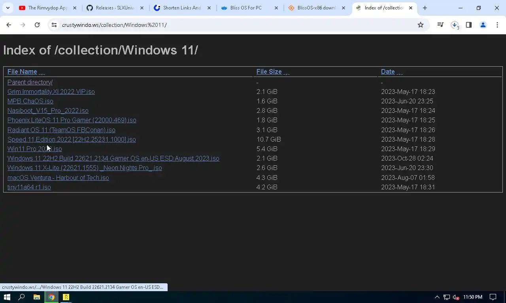Click the 10.7 GiB file size cell
The image size is (506, 303).
coord(269,139)
